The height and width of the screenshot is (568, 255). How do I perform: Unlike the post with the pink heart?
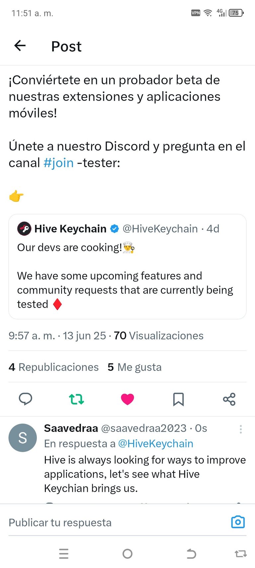click(x=127, y=399)
